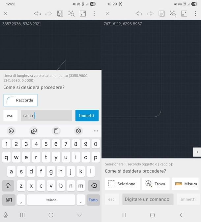Open the keyboard clipboard

click(x=56, y=131)
